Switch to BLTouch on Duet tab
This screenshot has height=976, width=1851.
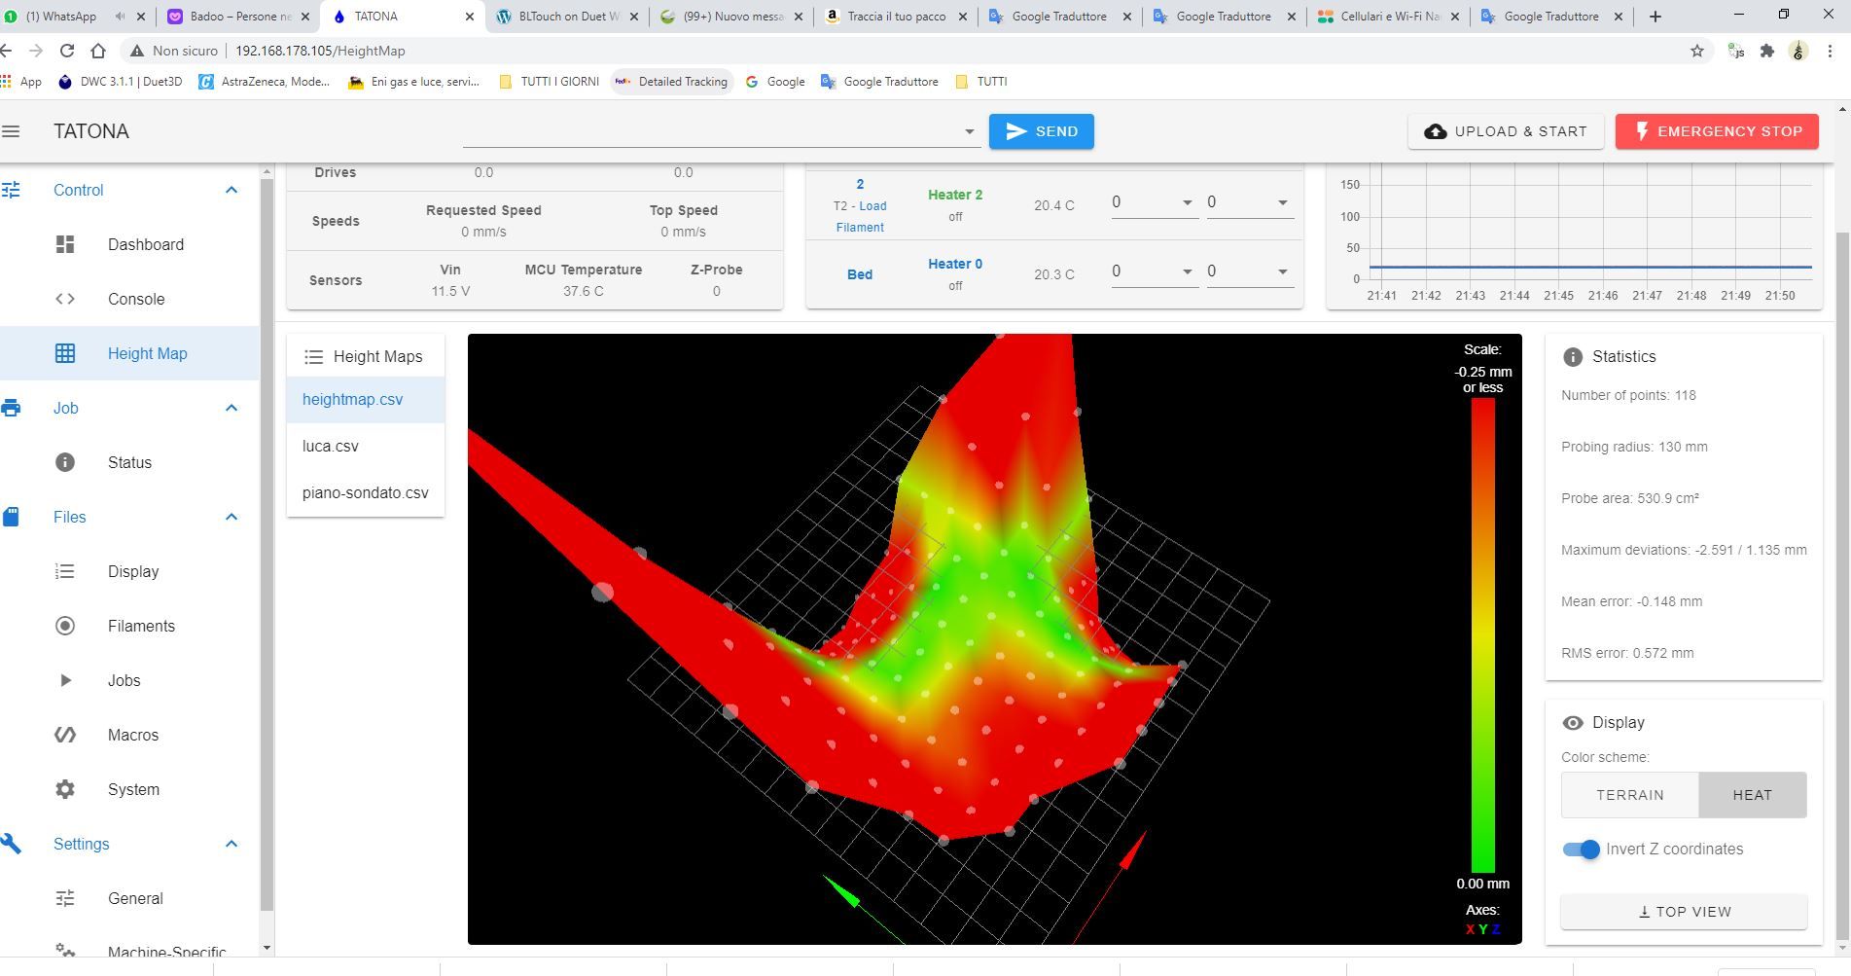click(567, 17)
